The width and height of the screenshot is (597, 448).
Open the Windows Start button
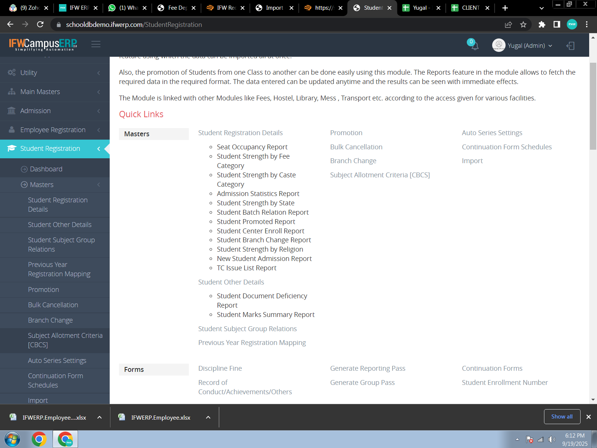(12, 439)
